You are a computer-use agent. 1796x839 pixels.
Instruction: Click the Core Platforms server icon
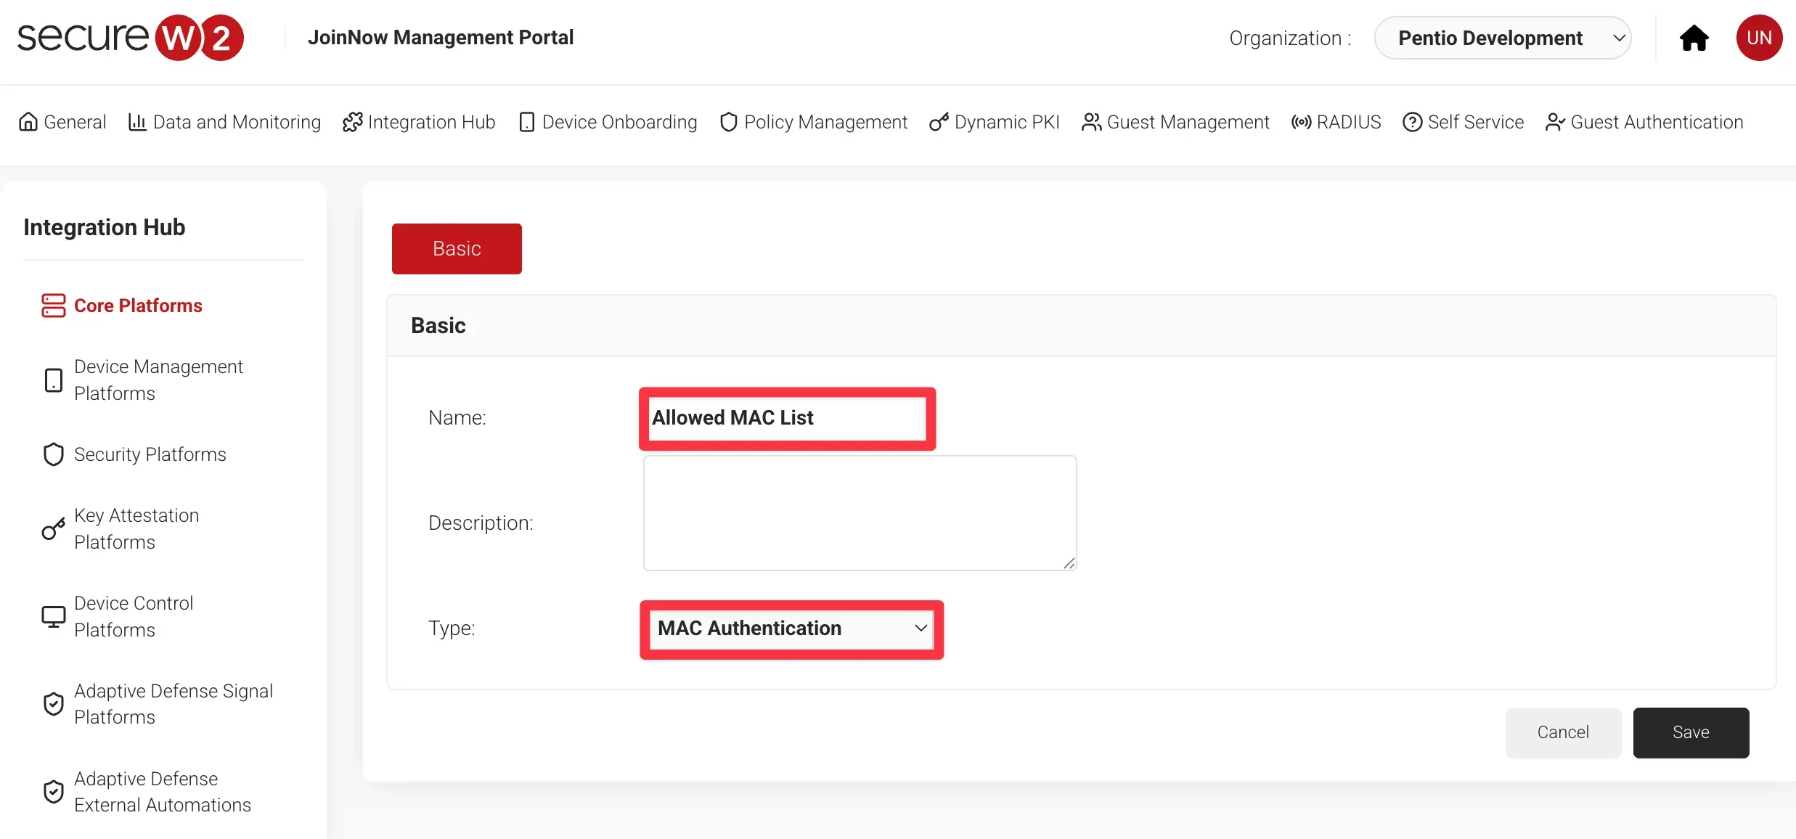click(53, 306)
